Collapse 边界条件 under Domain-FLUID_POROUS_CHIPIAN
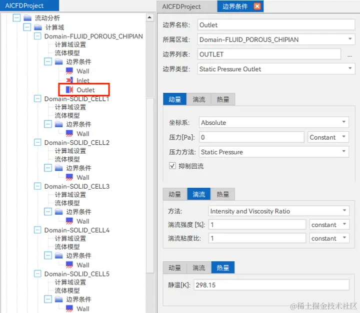Image resolution: width=360 pixels, height=313 pixels. (48, 61)
